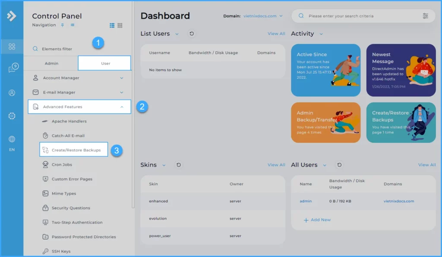Screen dimensions: 442x257
Task: Click the messages icon in left sidebar
Action: [12, 69]
